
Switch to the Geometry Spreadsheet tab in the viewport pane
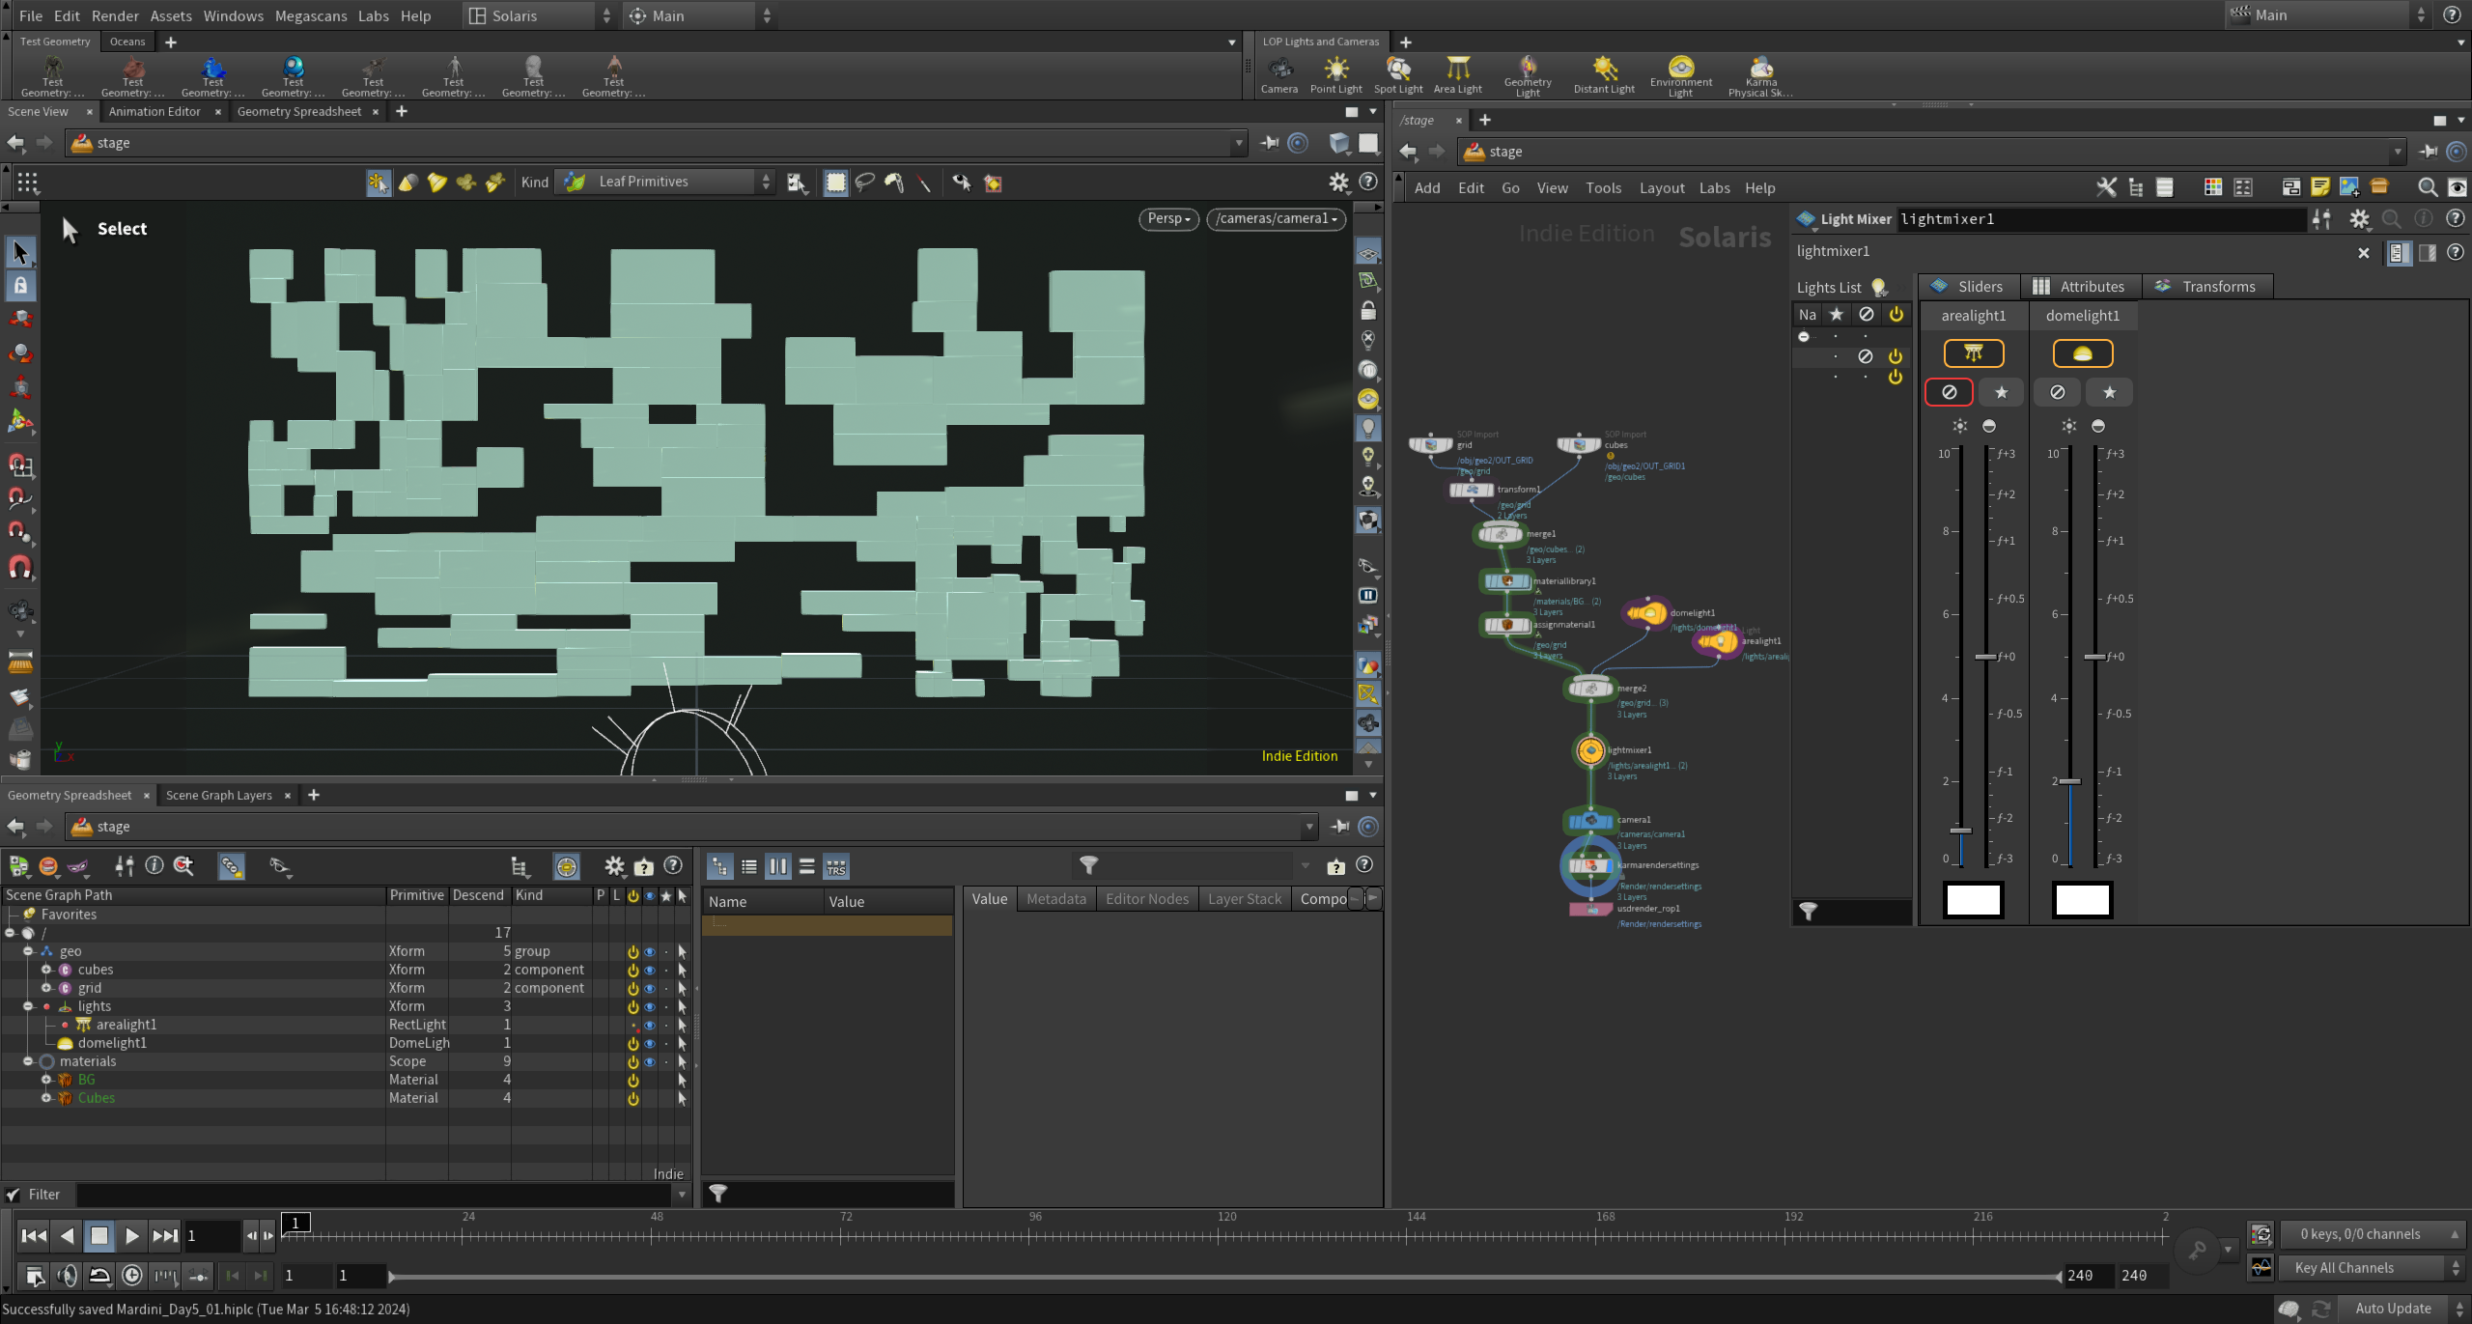pos(299,111)
